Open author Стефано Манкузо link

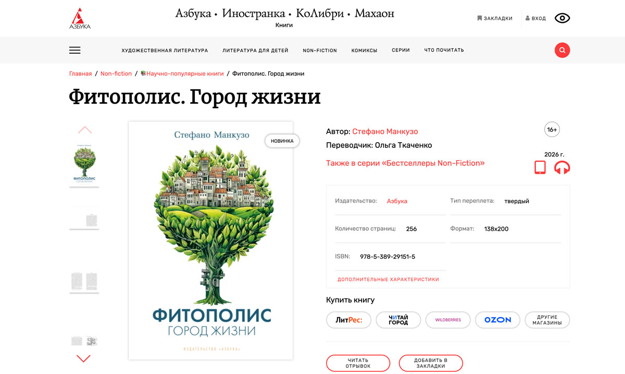[x=385, y=131]
